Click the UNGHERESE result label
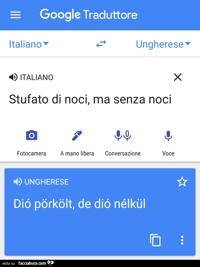Screen dimensions: 200x267 tap(46, 182)
